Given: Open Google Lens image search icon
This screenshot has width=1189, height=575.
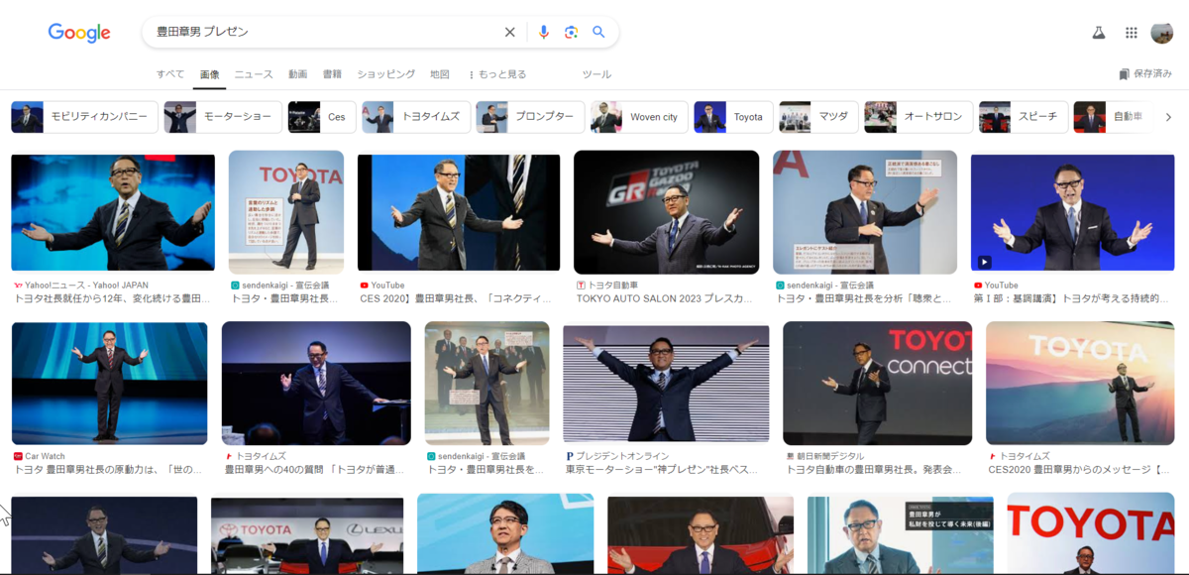Looking at the screenshot, I should pyautogui.click(x=571, y=32).
